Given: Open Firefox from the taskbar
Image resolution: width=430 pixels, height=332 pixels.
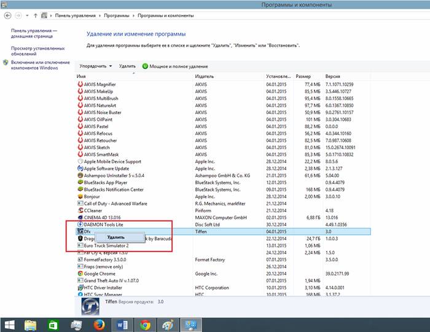Looking at the screenshot, I should tap(99, 323).
